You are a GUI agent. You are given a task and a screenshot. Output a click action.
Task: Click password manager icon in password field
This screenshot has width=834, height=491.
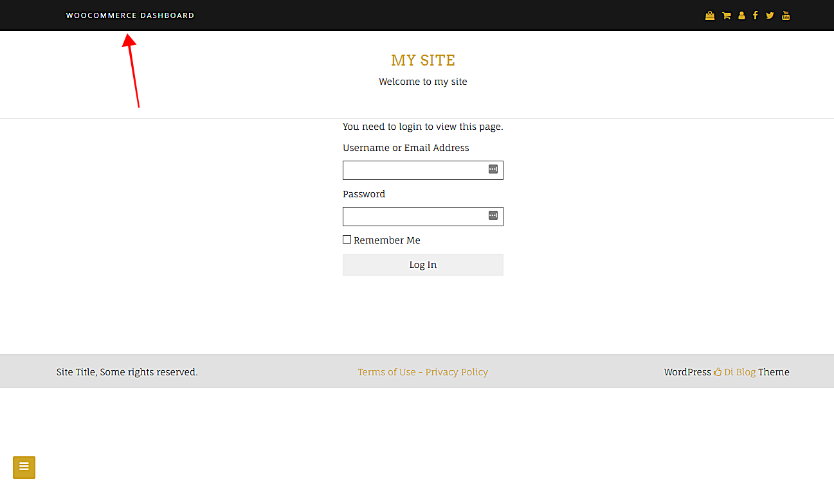(493, 215)
